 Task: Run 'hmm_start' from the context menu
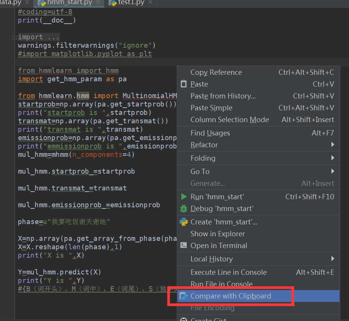(x=259, y=197)
